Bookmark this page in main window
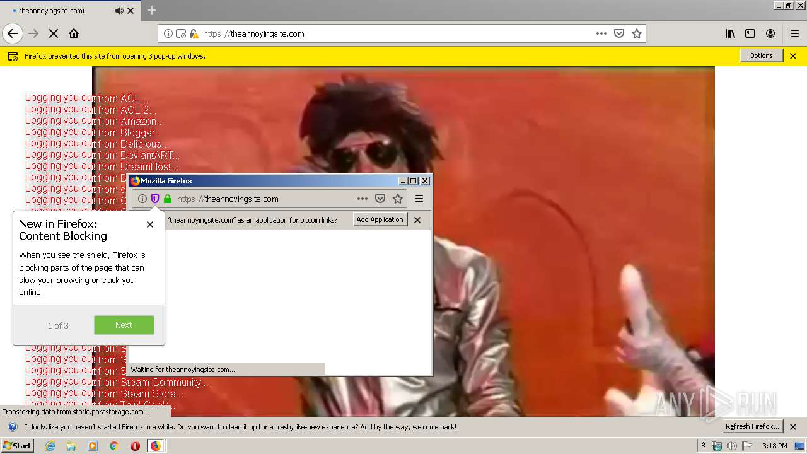 coord(637,33)
